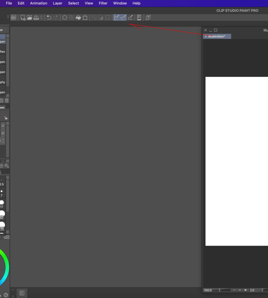
Task: Switch to the Illustration* canvas tab
Action: (x=217, y=36)
